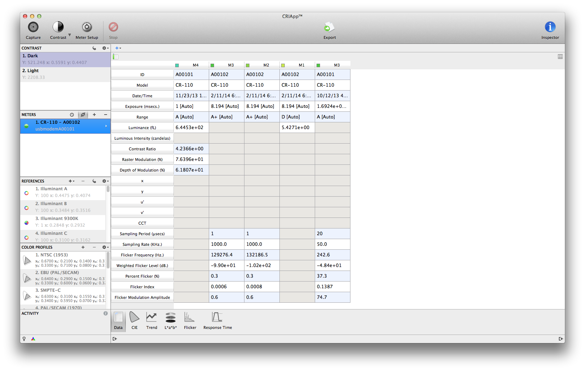Click the light bulb icon at bottom left
The width and height of the screenshot is (585, 371).
point(24,339)
